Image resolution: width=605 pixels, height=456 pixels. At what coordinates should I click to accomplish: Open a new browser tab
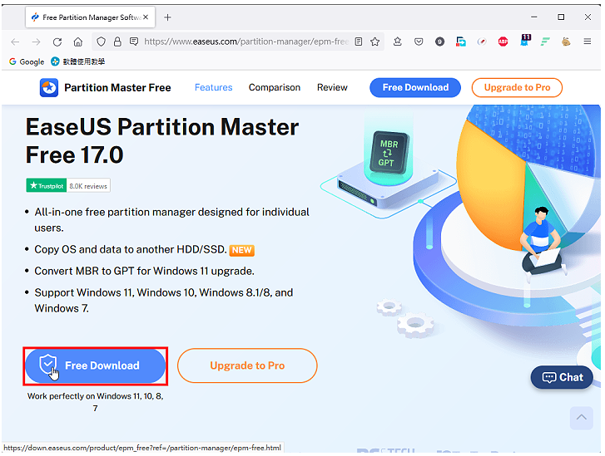pyautogui.click(x=167, y=17)
